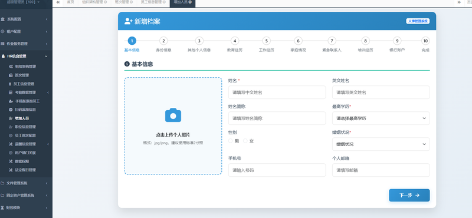The height and width of the screenshot is (218, 472).
Task: Open 法定假日管理 via its sidebar icon
Action: [11, 170]
